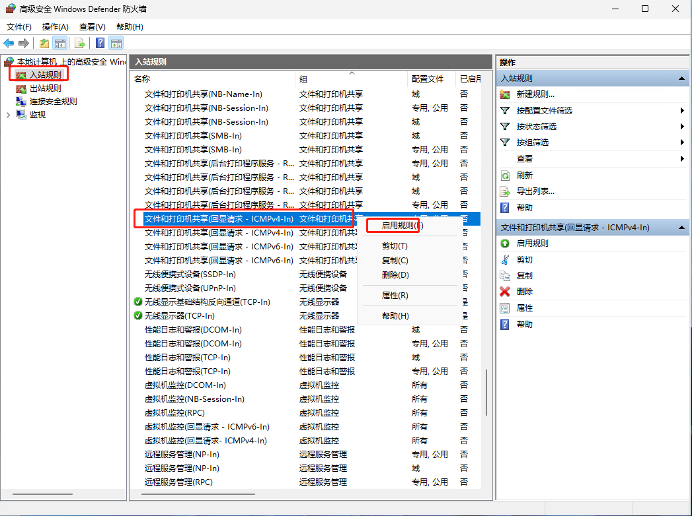Click the export list toolbar icon

[80, 43]
